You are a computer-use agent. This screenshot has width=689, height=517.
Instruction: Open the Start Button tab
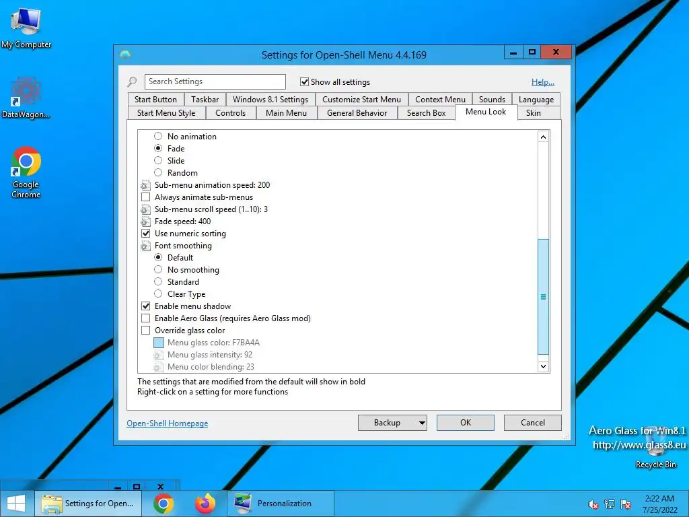(x=155, y=100)
